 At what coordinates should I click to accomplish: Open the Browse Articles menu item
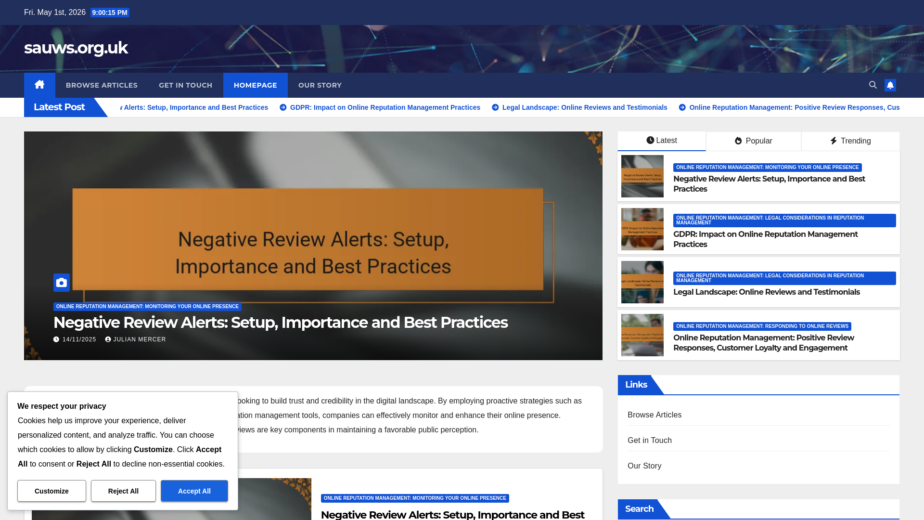102,85
